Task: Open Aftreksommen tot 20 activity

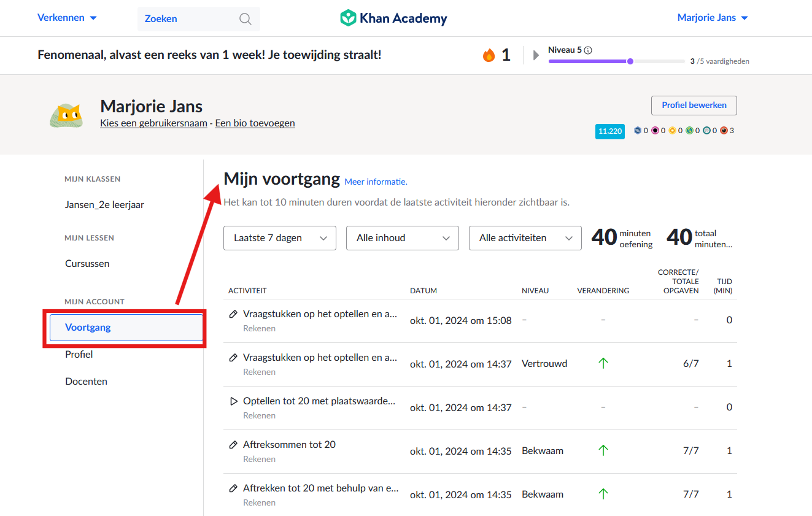Action: [x=289, y=445]
